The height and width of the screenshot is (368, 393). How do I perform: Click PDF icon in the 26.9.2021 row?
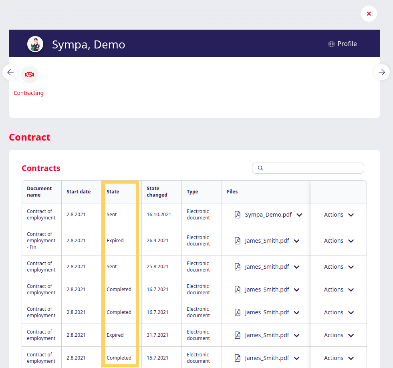tap(237, 241)
